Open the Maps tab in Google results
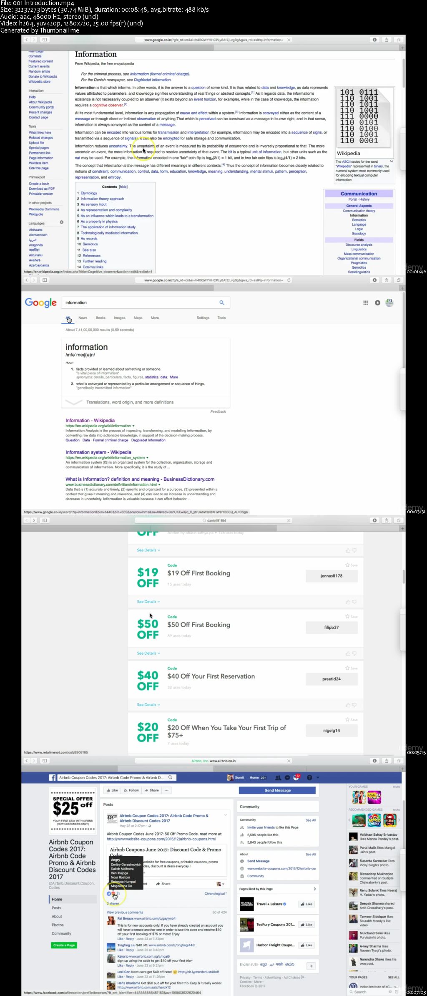 138,318
